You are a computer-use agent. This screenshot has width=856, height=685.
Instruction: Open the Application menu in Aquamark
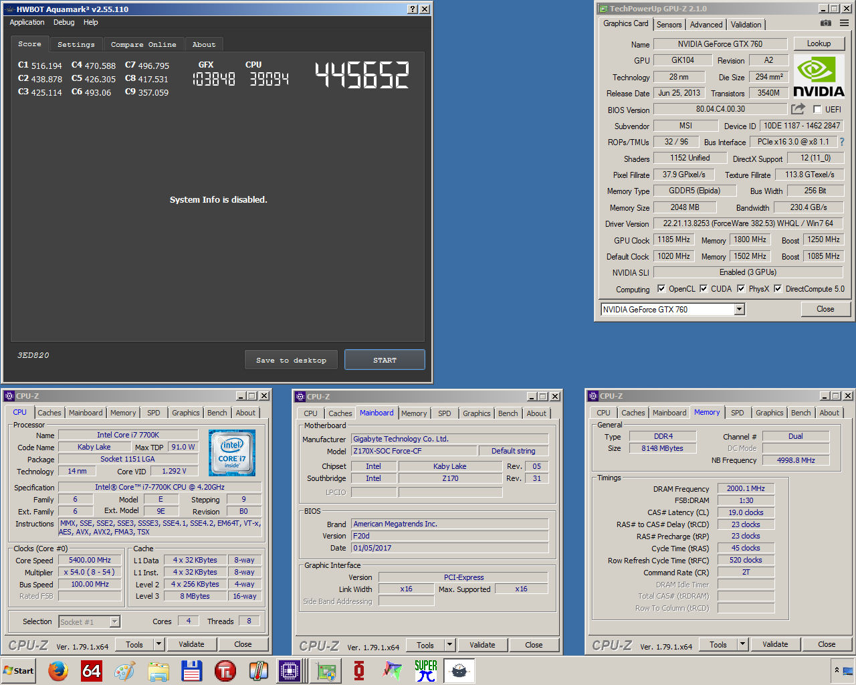tap(27, 22)
